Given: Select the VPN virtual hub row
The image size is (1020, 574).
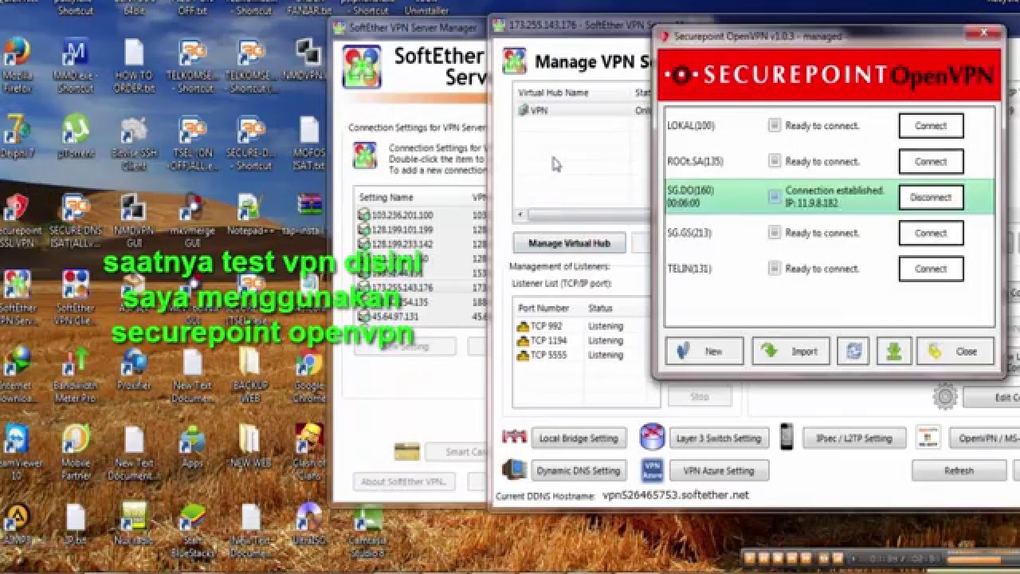Looking at the screenshot, I should pos(582,111).
